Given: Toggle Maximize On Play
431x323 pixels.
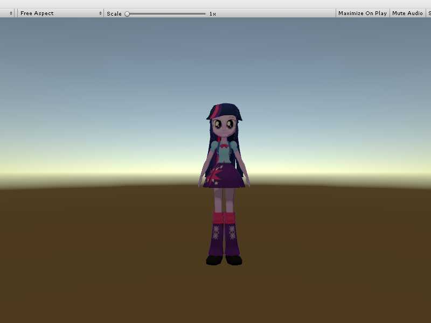Looking at the screenshot, I should pos(362,13).
